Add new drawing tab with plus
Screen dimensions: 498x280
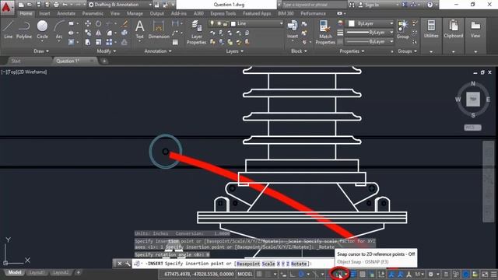point(104,61)
